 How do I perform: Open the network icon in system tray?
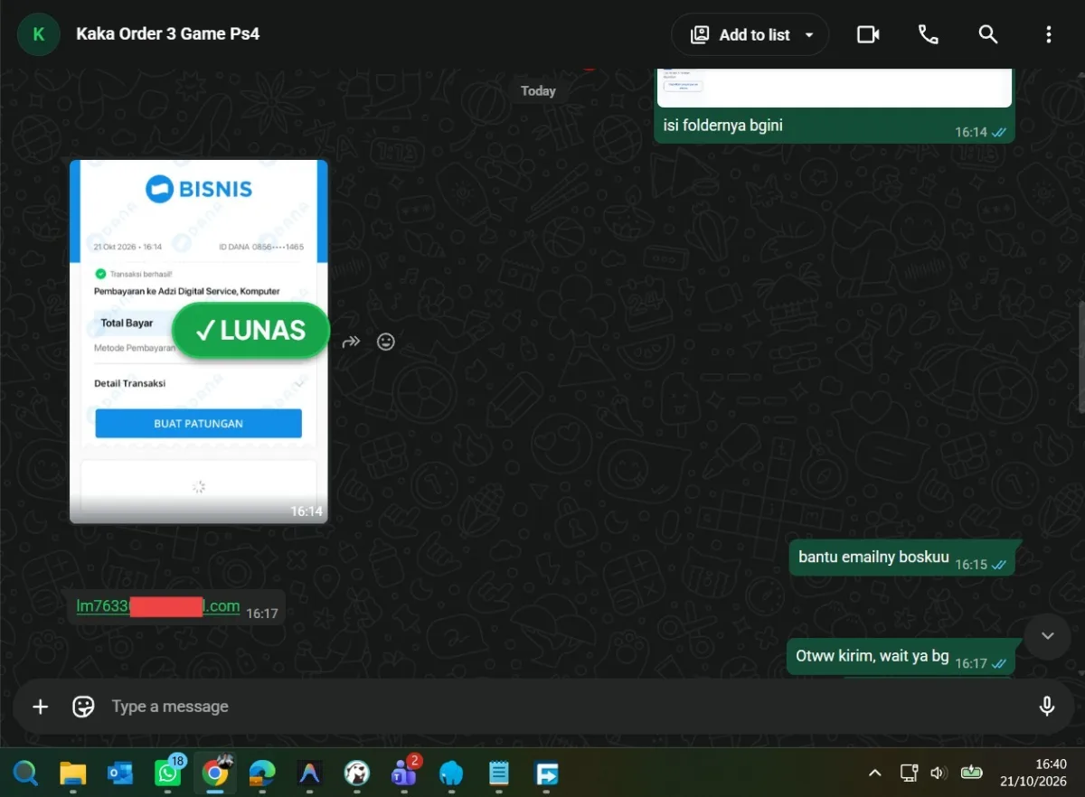point(909,773)
